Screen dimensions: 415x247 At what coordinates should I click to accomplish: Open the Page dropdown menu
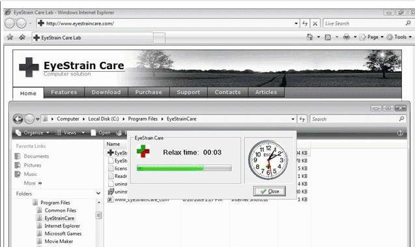(x=372, y=37)
